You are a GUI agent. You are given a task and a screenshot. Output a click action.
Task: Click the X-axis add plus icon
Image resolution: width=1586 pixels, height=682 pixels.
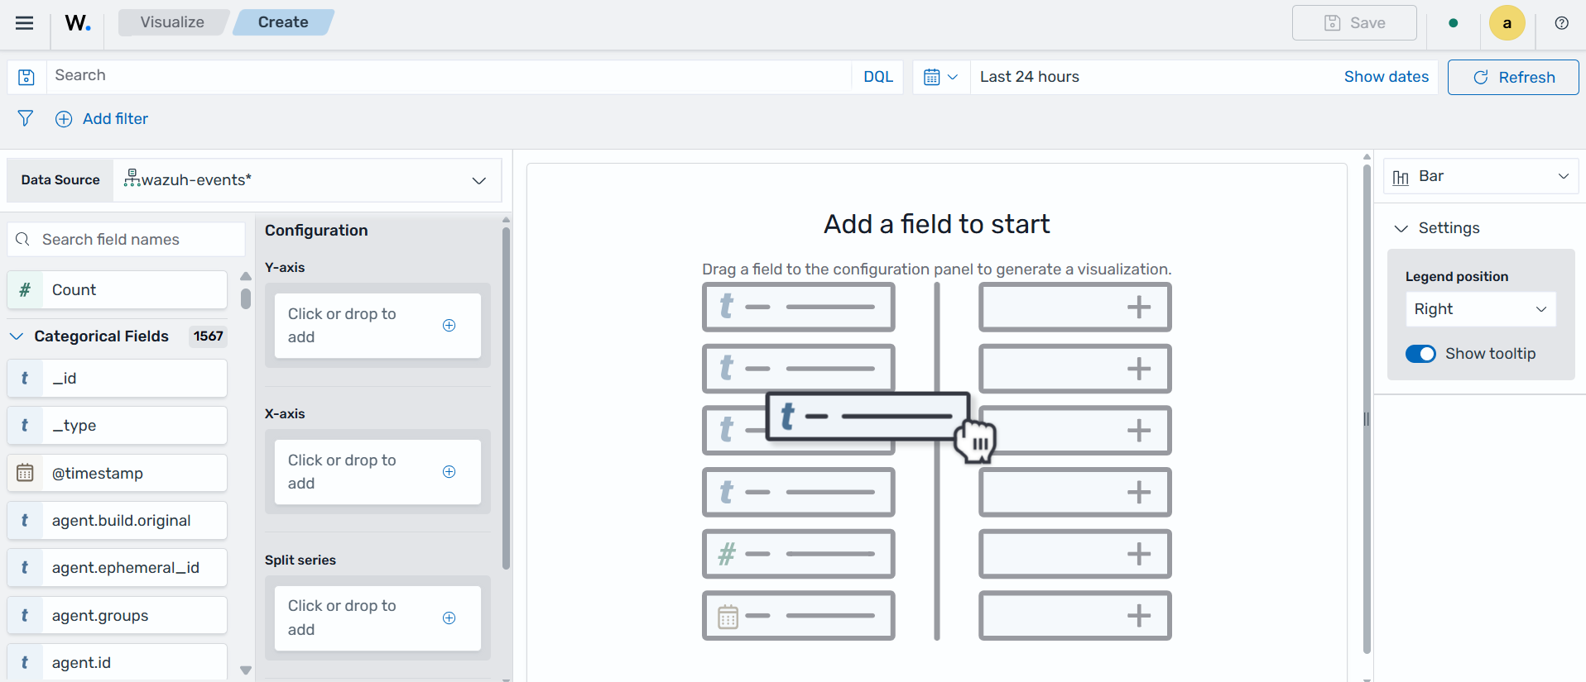click(x=449, y=472)
